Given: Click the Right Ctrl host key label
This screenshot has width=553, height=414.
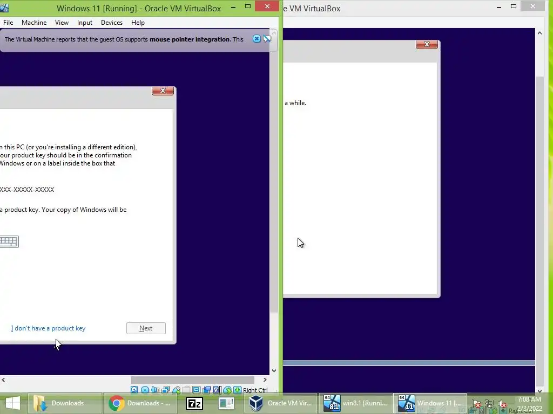Looking at the screenshot, I should (x=255, y=390).
